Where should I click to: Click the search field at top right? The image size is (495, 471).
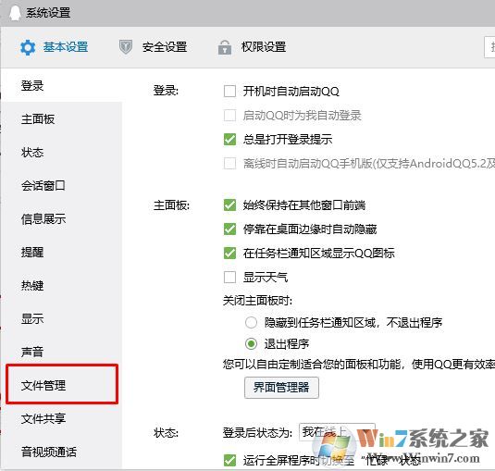489,47
